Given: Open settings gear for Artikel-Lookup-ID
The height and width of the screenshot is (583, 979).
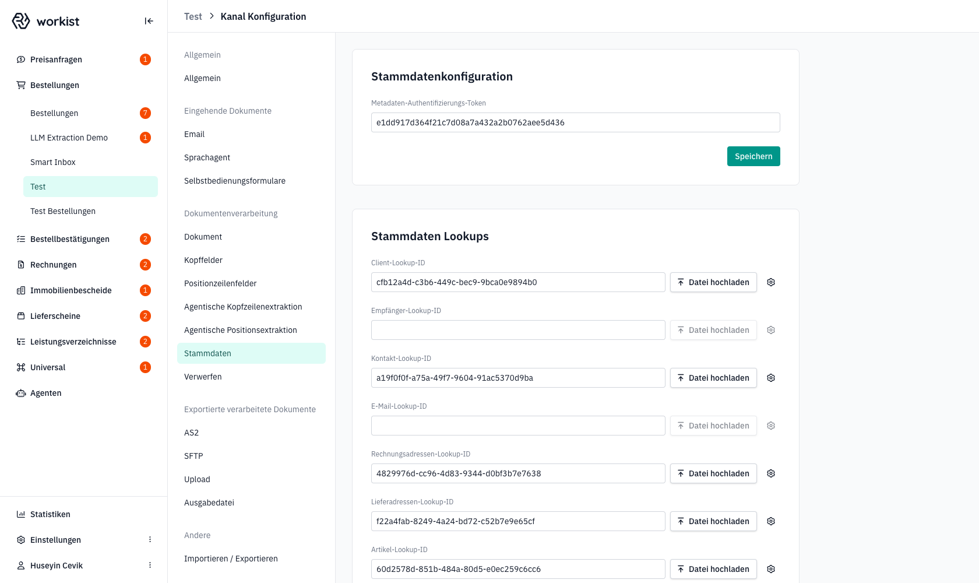Looking at the screenshot, I should click(x=771, y=569).
